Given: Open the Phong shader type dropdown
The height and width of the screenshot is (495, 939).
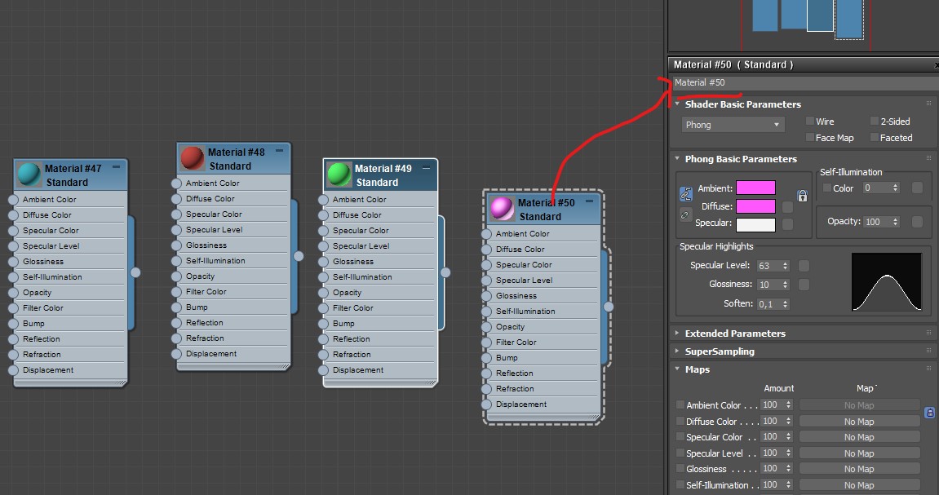Looking at the screenshot, I should pyautogui.click(x=733, y=125).
